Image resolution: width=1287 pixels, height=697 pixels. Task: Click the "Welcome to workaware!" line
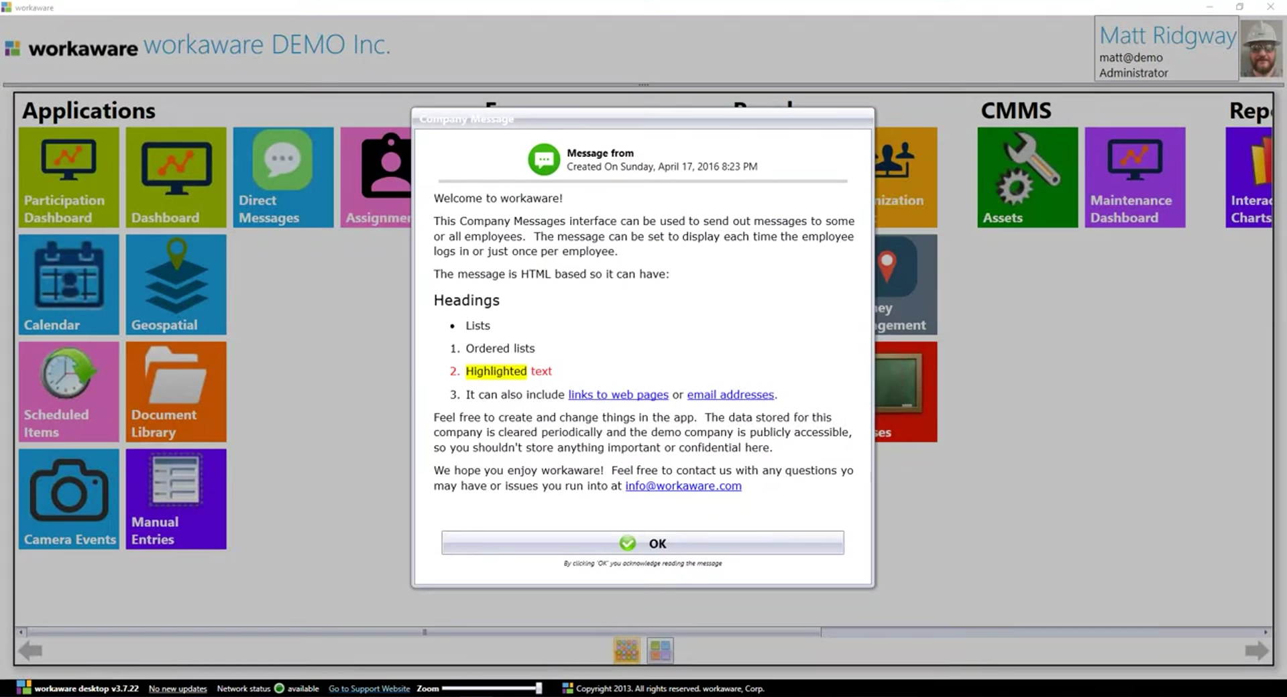tap(498, 198)
